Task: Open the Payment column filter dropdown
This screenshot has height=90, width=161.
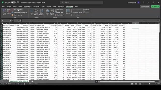Action: [x=97, y=25]
